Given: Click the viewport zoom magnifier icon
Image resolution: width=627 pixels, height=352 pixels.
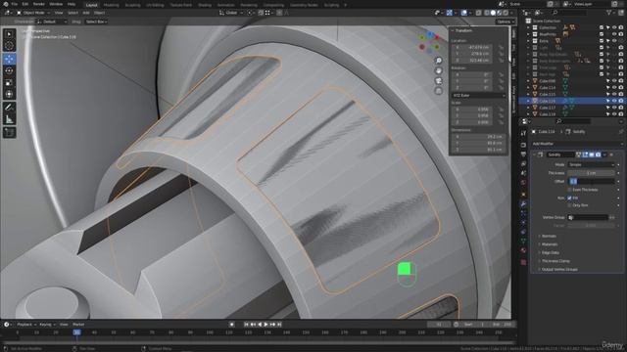Looking at the screenshot, I should [x=439, y=61].
